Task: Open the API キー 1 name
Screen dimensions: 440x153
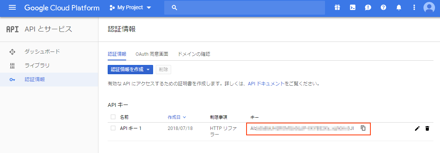Action: point(131,128)
